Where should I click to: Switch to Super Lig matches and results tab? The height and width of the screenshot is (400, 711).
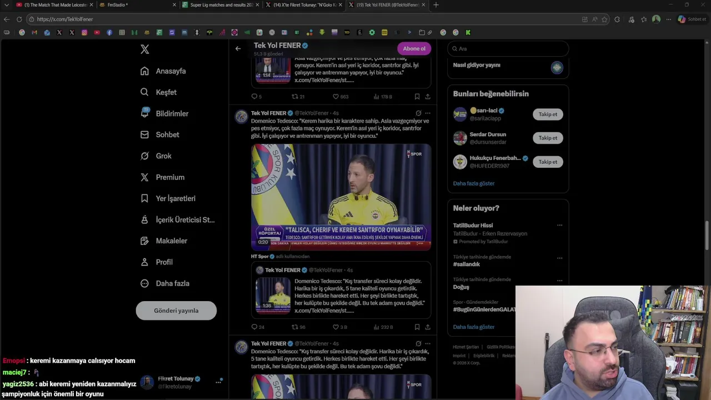tap(221, 5)
